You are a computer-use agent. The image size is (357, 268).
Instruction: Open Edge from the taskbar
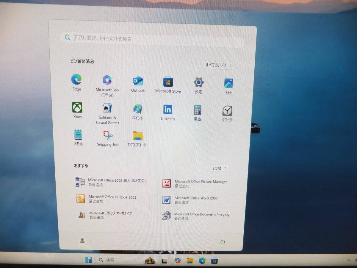tap(202, 261)
